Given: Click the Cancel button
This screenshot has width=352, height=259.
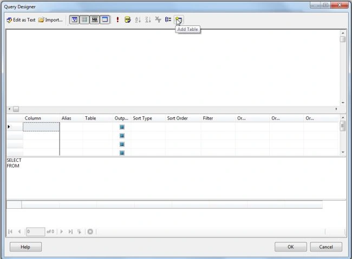Looking at the screenshot, I should coord(326,247).
